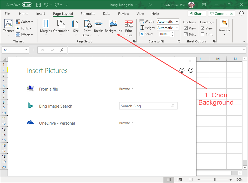Open the Orientation menu
The height and width of the screenshot is (183, 248).
click(61, 28)
